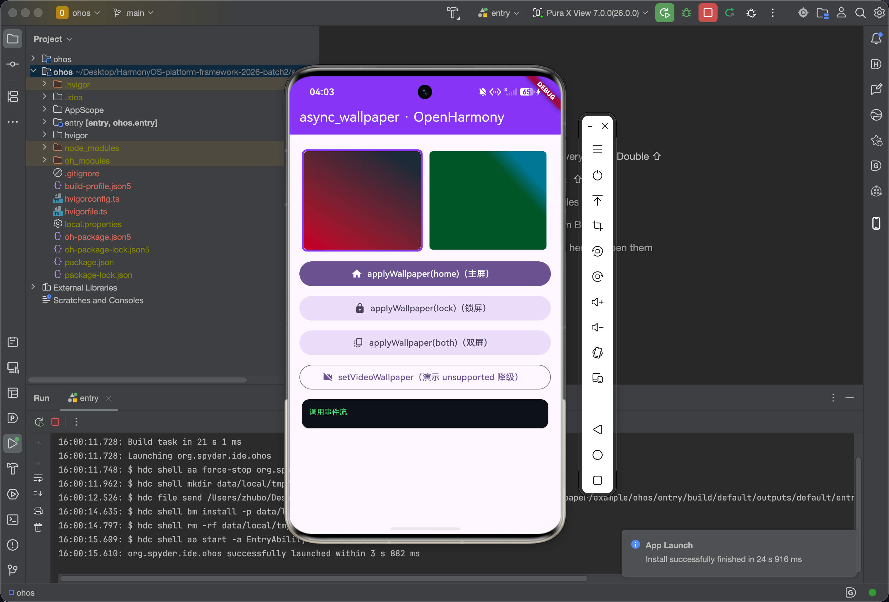Click the emulator screenshot crop icon

point(598,226)
